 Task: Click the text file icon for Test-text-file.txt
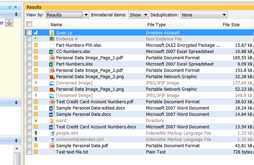[52, 152]
